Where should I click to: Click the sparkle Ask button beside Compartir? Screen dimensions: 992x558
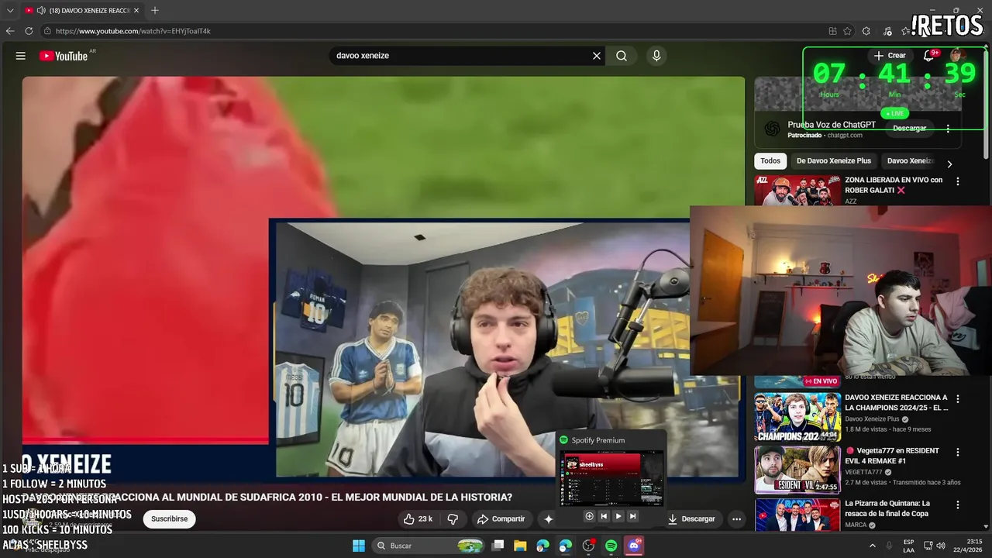(x=549, y=518)
